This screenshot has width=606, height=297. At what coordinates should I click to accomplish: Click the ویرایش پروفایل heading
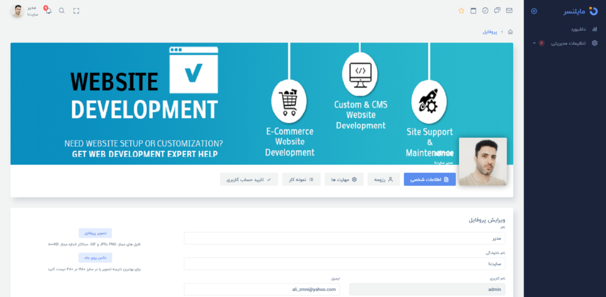point(487,219)
